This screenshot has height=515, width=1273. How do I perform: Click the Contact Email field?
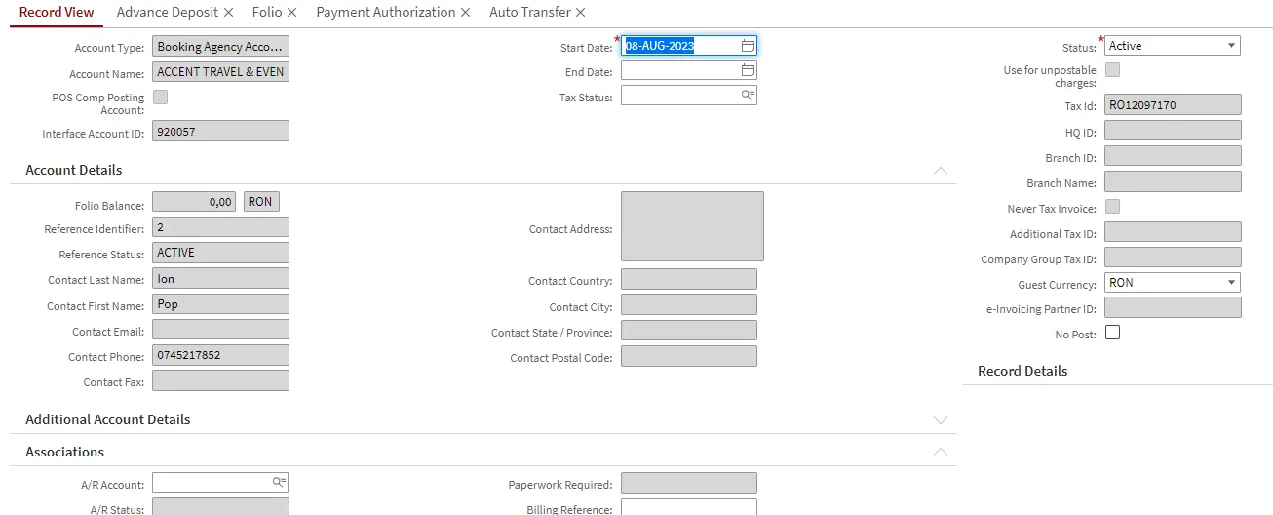point(221,330)
